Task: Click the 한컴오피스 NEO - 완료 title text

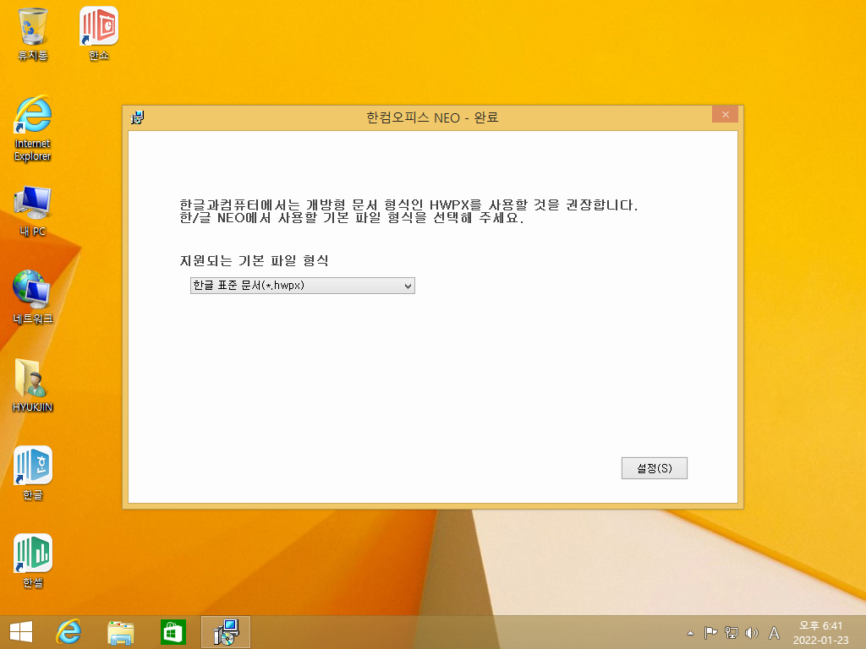Action: 432,117
